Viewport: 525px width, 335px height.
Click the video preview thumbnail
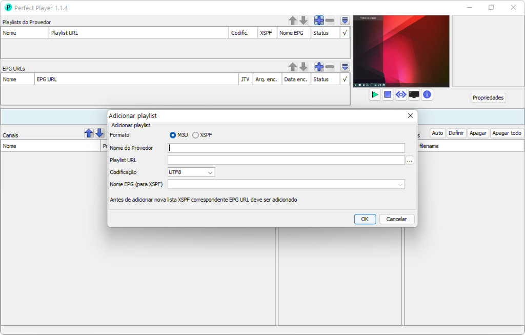(401, 51)
